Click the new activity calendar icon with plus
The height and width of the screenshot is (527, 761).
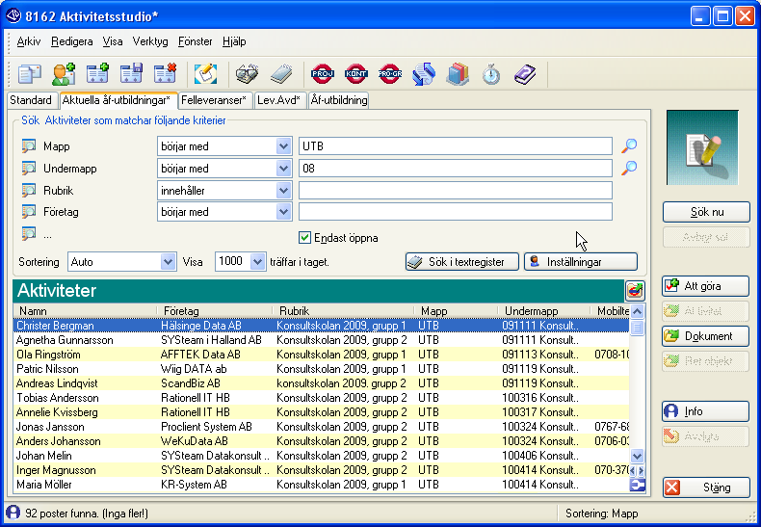[97, 74]
